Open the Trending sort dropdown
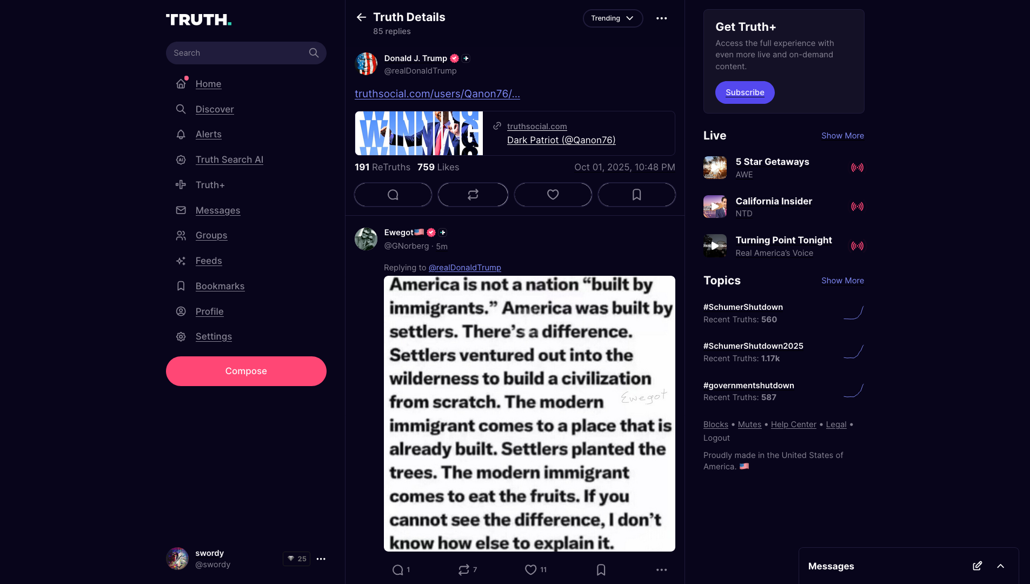Viewport: 1030px width, 584px height. tap(613, 18)
